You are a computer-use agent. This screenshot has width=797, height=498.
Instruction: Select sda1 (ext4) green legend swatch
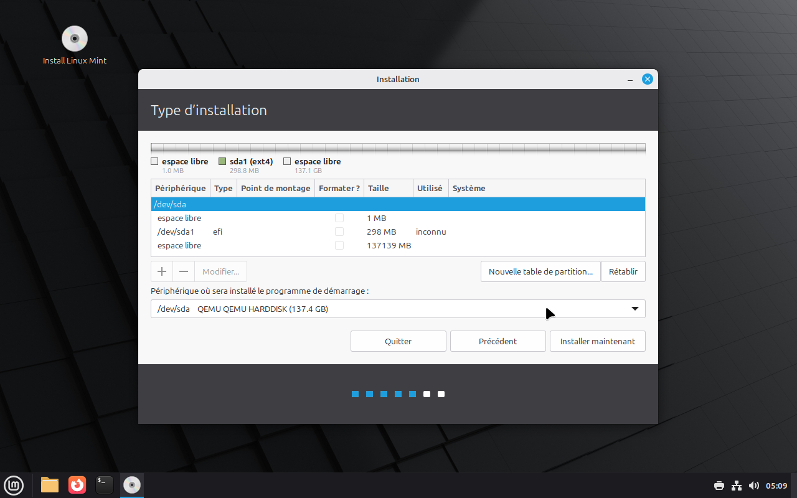tap(222, 162)
